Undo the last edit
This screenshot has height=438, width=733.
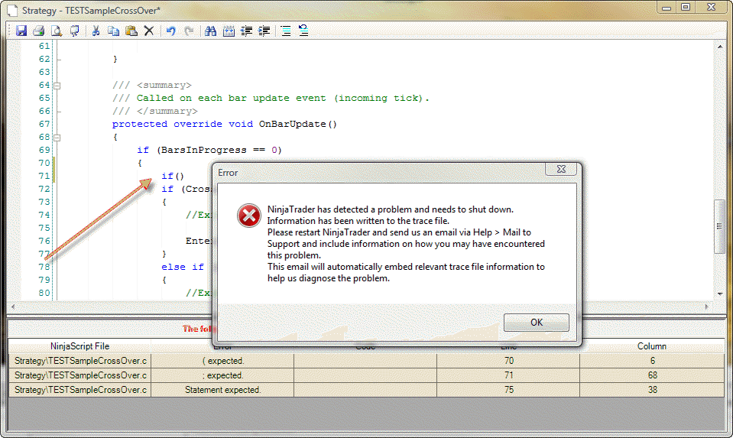tap(170, 31)
